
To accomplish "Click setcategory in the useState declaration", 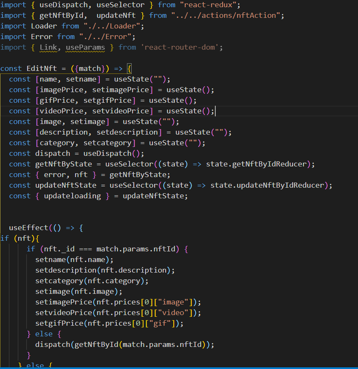I will [x=107, y=143].
